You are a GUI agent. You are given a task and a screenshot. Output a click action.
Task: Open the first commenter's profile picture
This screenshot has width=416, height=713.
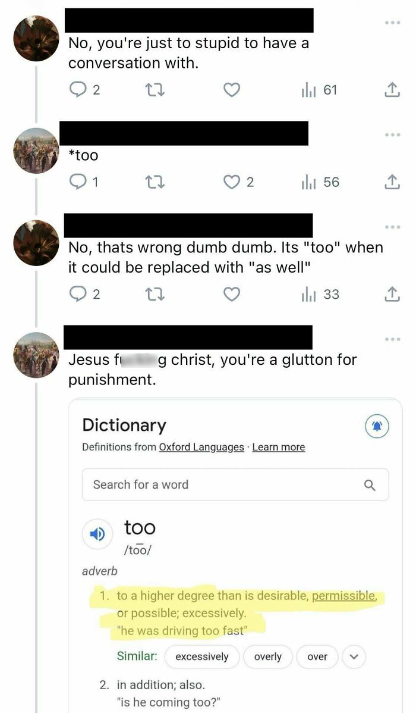click(36, 39)
